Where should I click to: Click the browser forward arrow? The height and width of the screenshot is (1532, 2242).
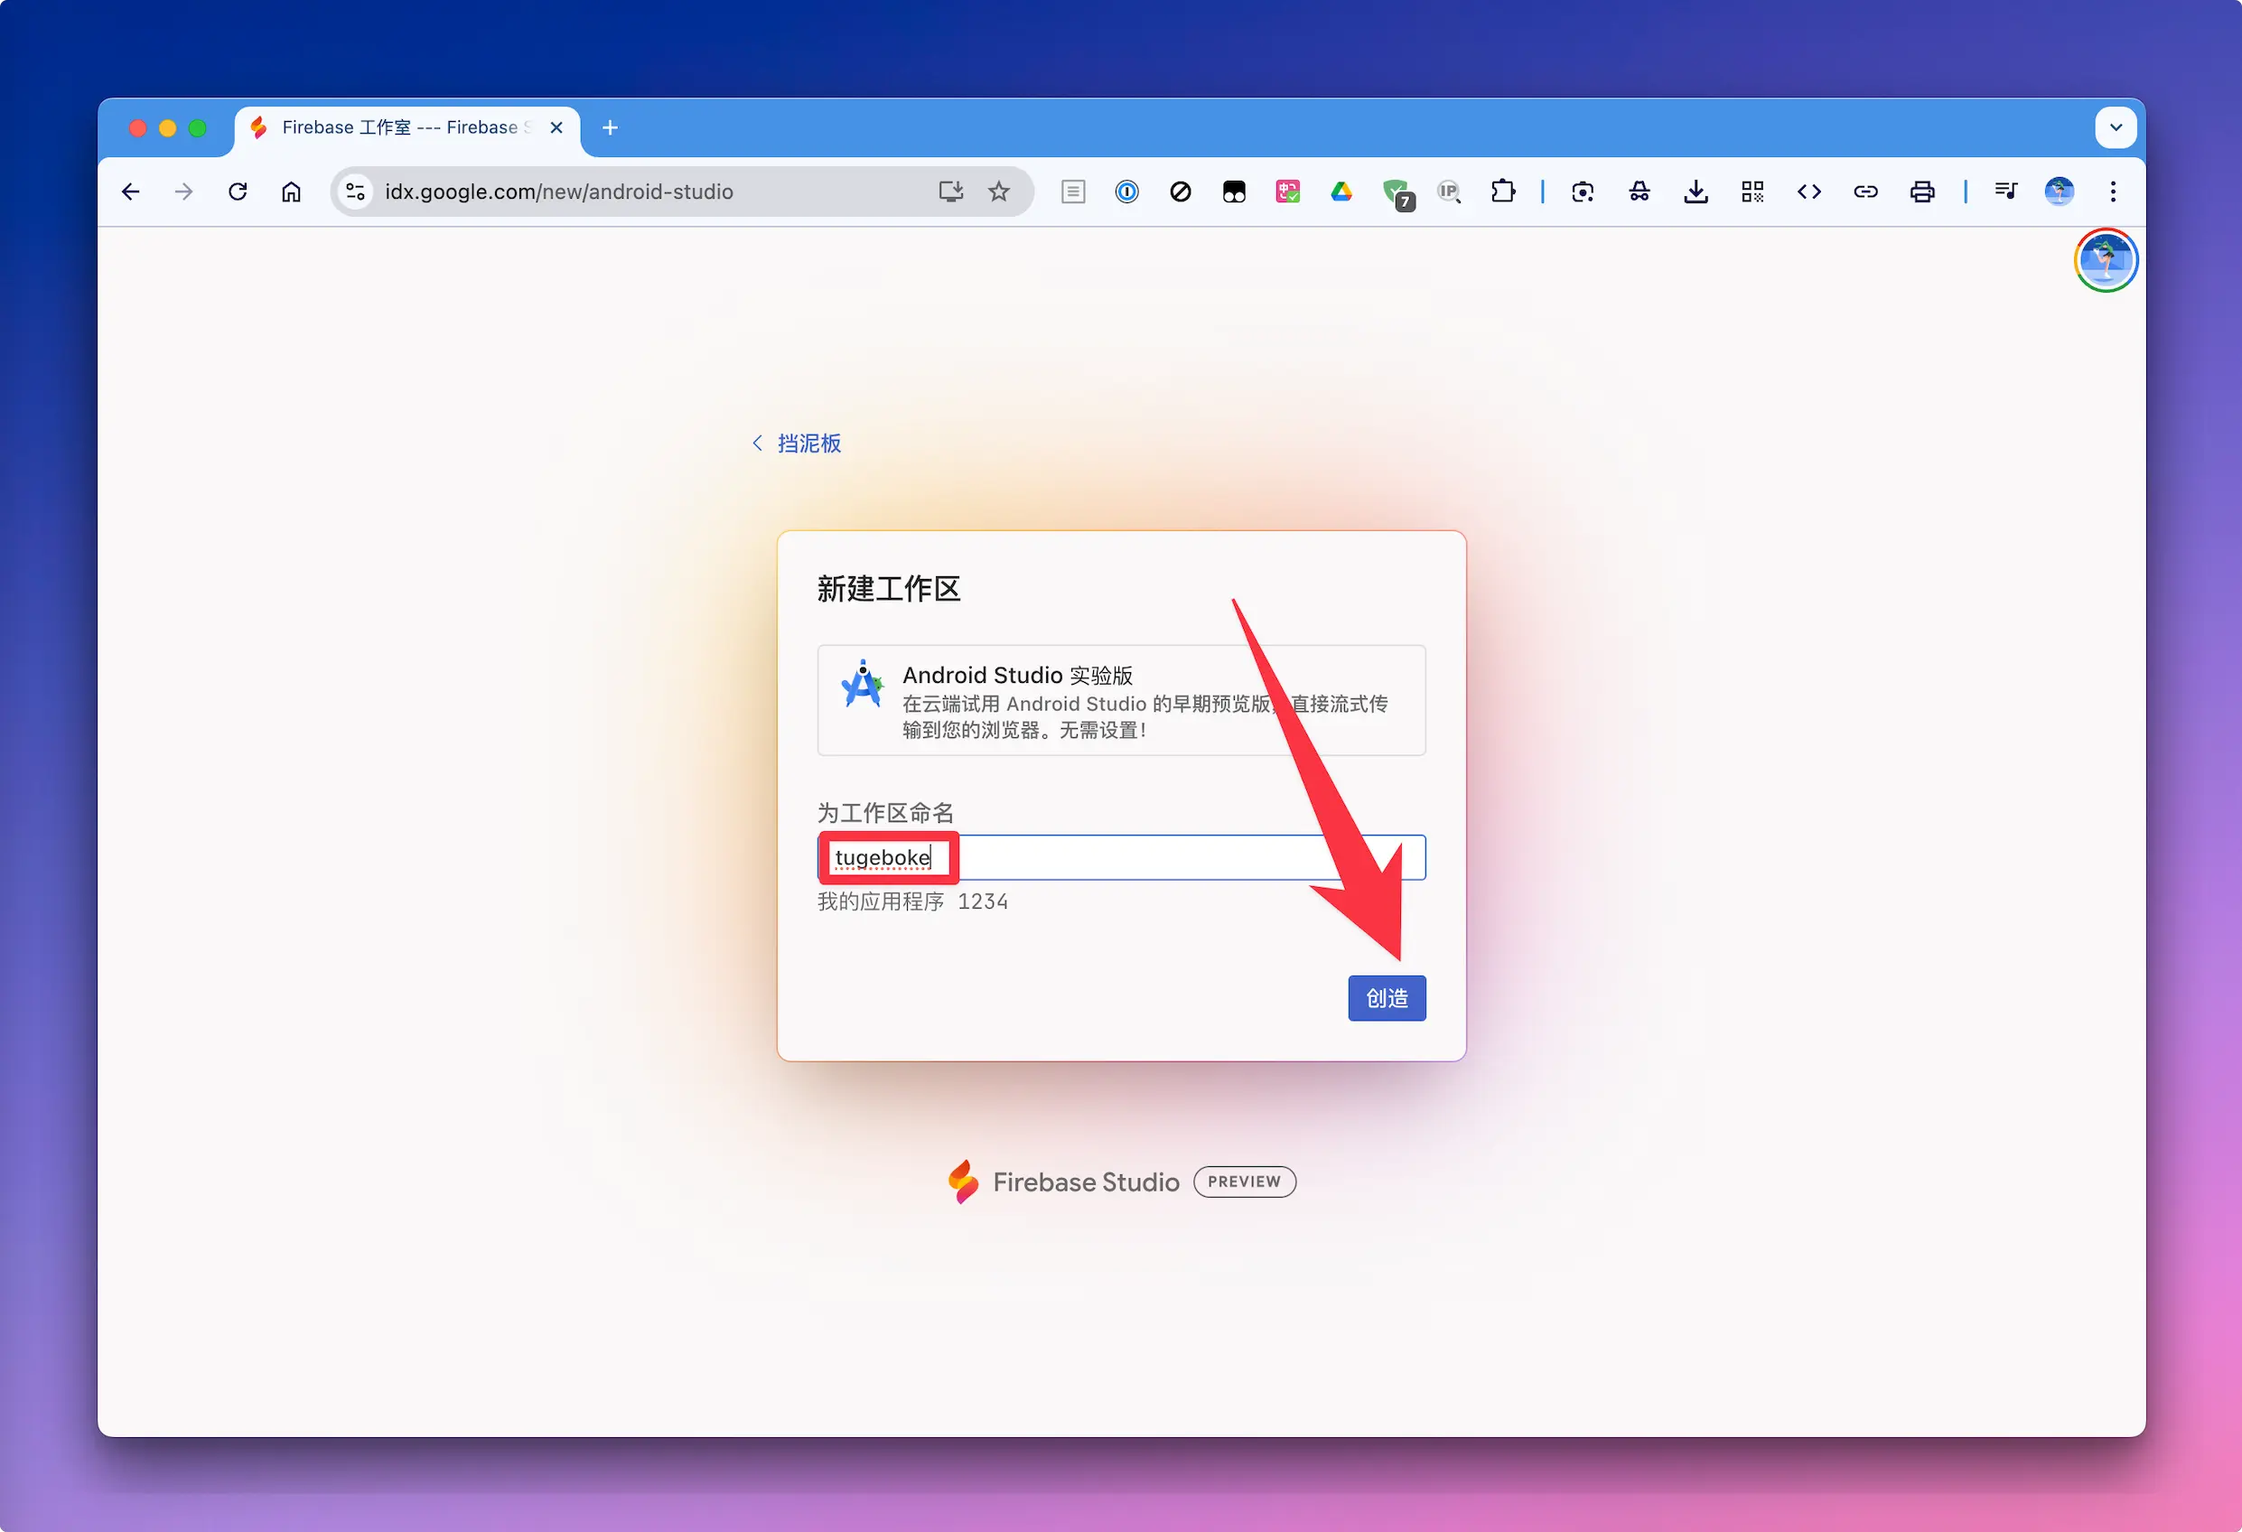(x=183, y=192)
